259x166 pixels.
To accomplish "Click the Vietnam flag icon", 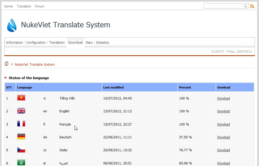I will coord(21,98).
